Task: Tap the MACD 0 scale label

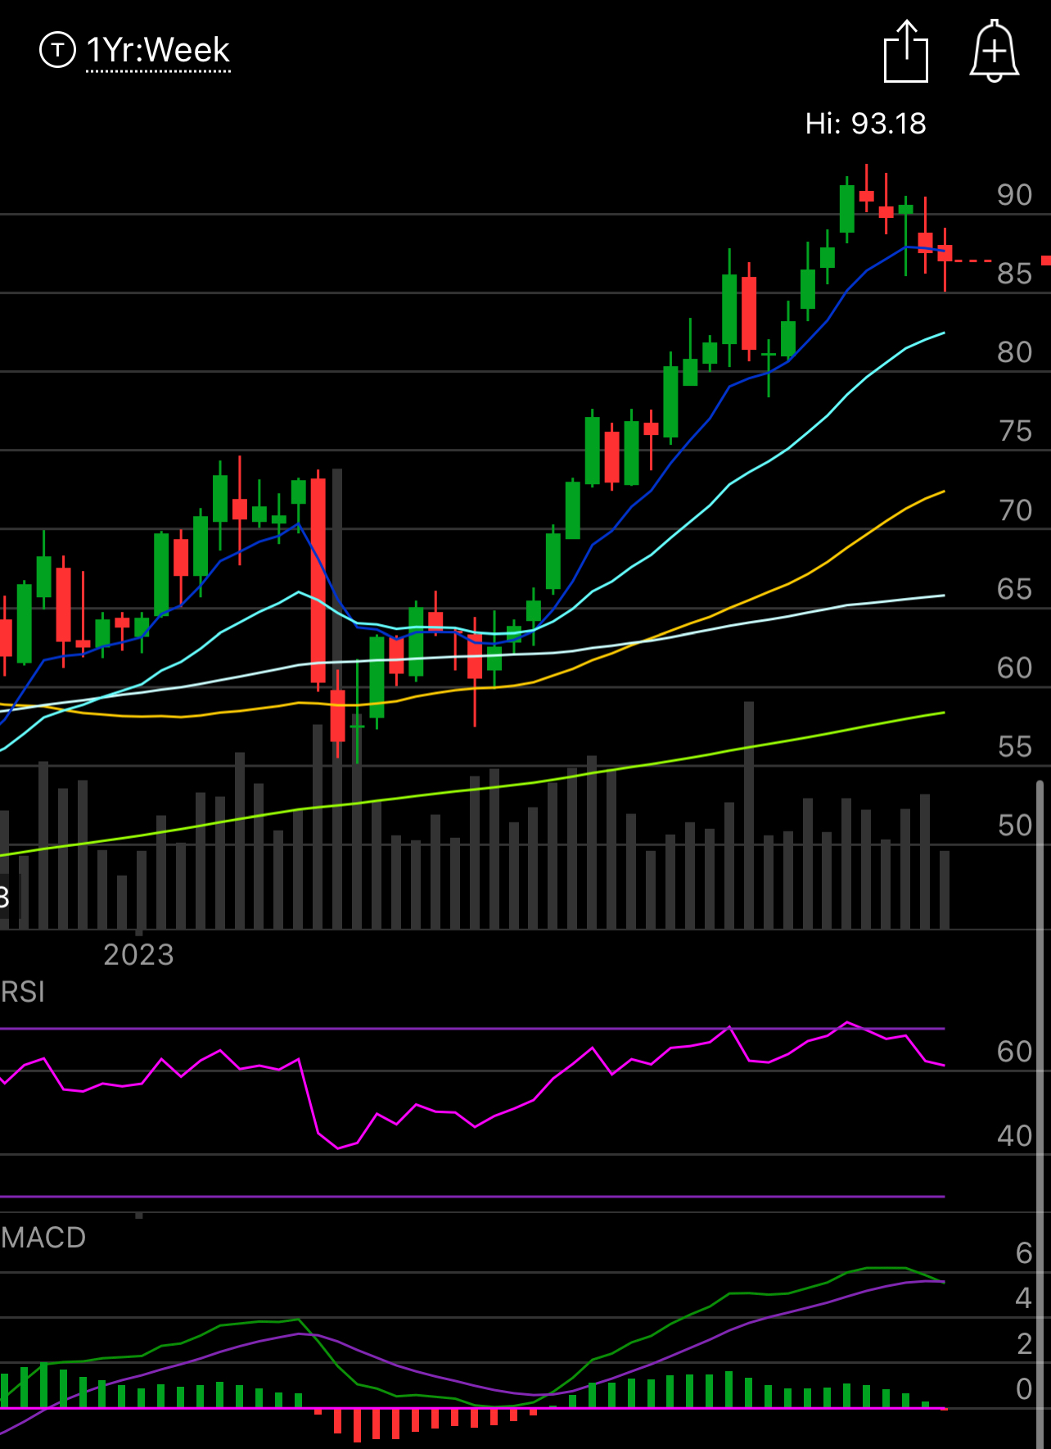Action: tap(1024, 1389)
